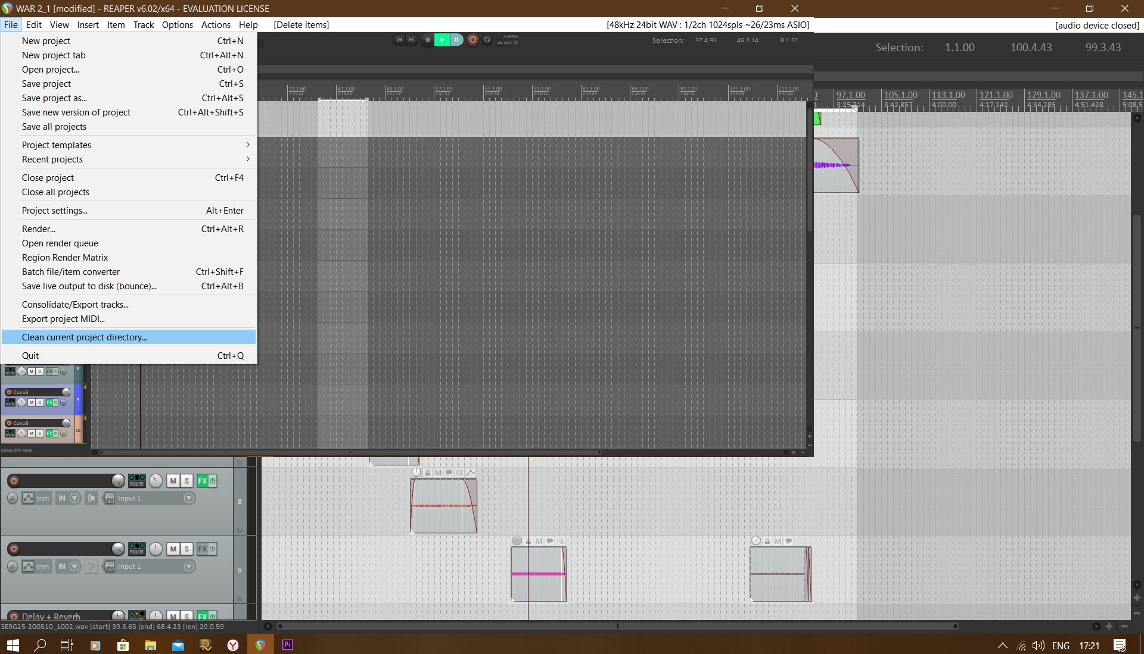The image size is (1144, 654).
Task: Click the transport Stop button
Action: point(427,40)
